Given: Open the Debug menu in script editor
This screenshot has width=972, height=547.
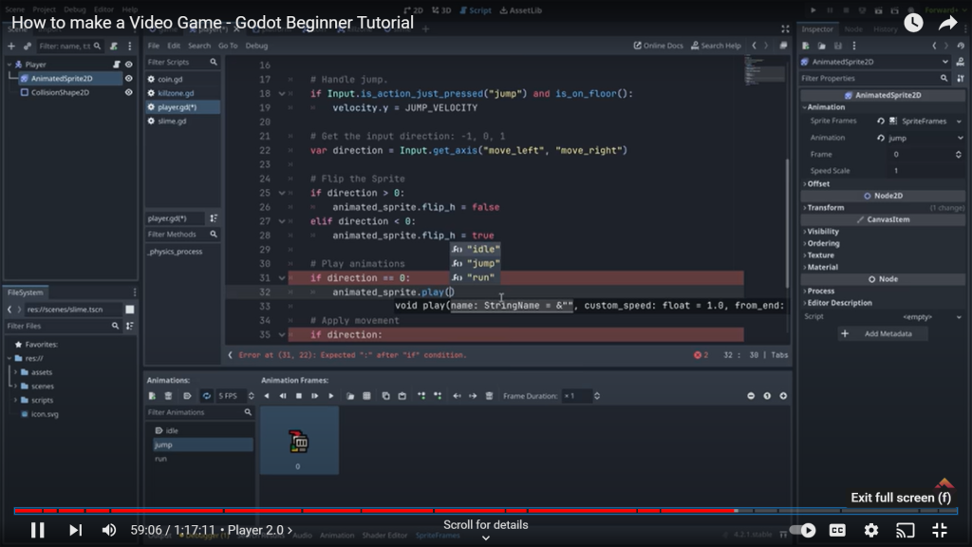Looking at the screenshot, I should 256,46.
